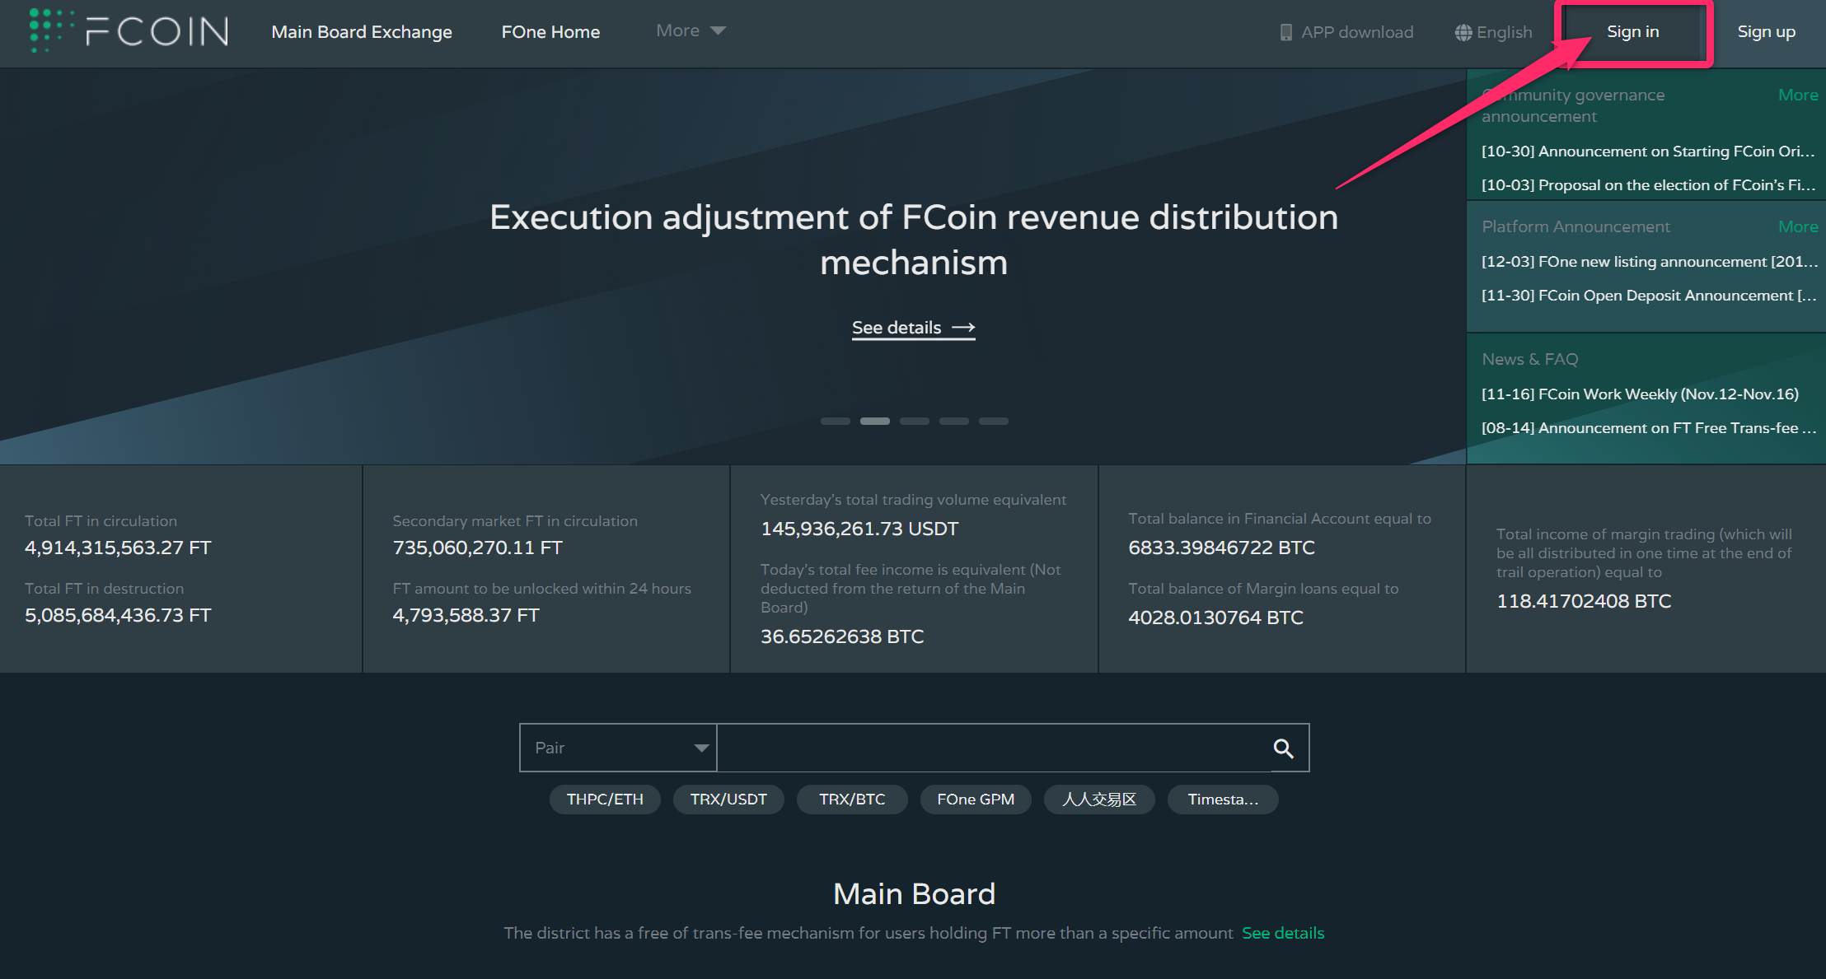
Task: Select the 人人交易区 quick tag
Action: click(x=1099, y=800)
